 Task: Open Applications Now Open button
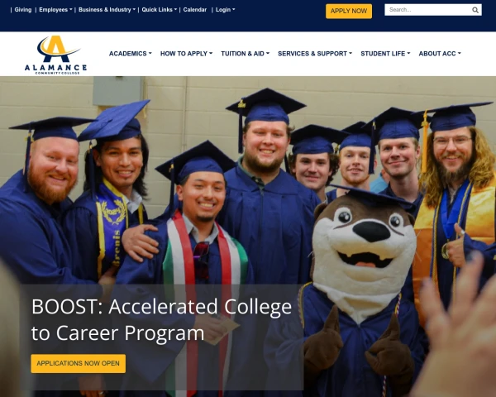point(79,363)
